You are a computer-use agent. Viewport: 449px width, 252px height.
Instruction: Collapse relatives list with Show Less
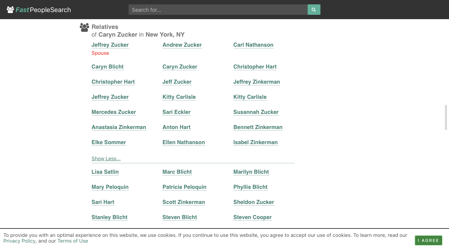click(106, 159)
